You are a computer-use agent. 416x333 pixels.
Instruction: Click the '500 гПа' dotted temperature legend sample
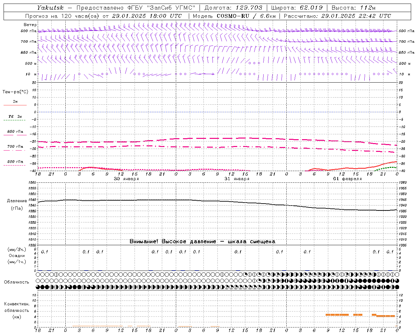click(14, 165)
